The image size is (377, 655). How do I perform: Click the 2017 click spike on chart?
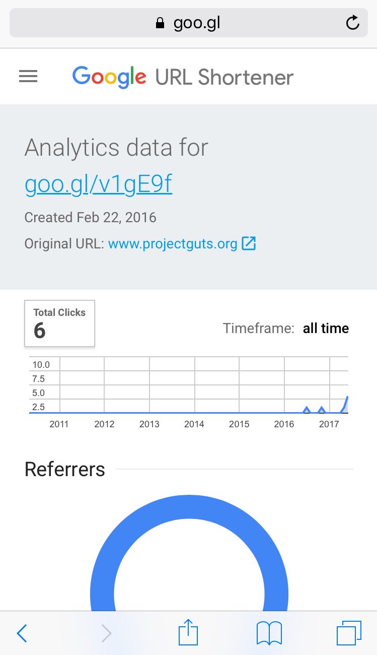pos(345,404)
